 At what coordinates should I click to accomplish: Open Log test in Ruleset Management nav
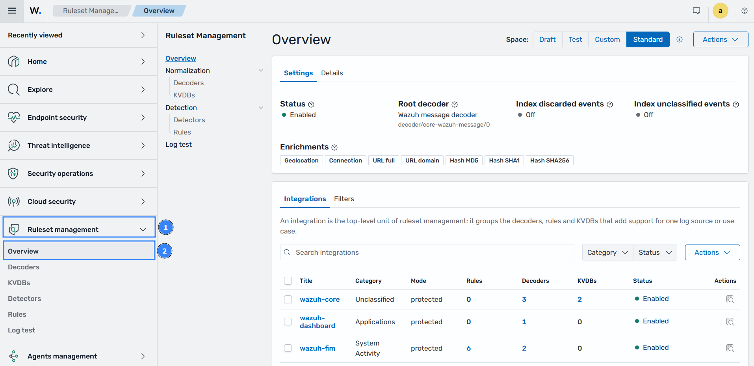[178, 144]
